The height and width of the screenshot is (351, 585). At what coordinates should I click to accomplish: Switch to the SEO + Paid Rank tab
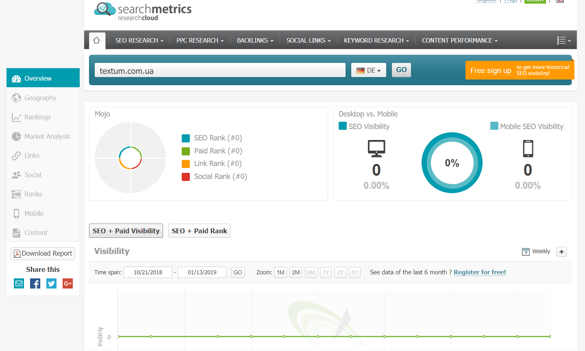199,231
